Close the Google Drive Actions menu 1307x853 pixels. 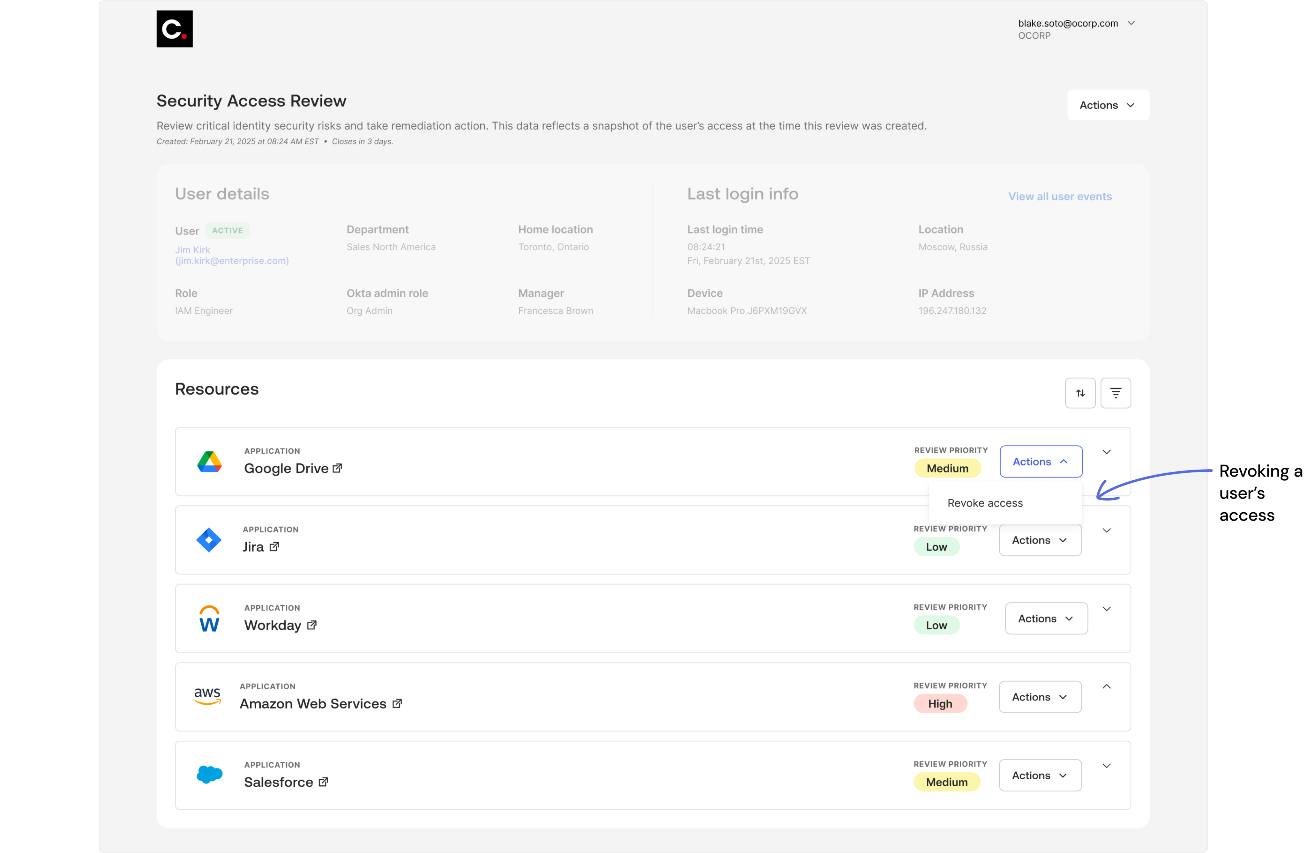click(x=1040, y=462)
